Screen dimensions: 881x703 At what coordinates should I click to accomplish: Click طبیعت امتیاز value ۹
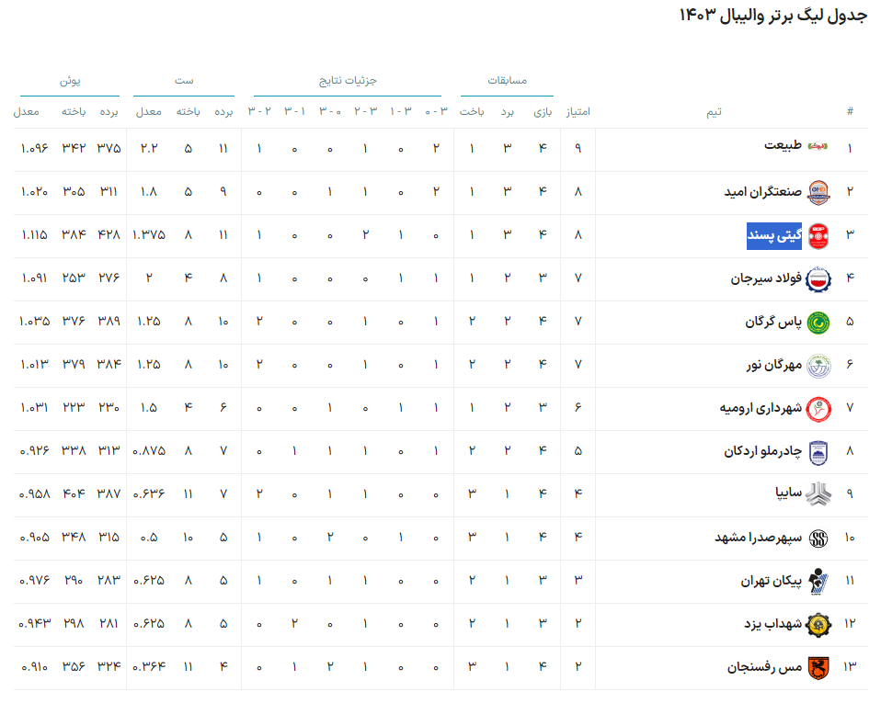[x=578, y=149]
